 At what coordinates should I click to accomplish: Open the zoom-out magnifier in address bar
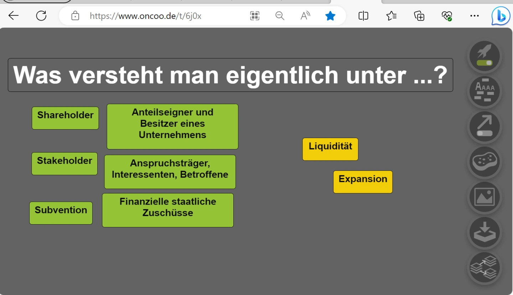coord(280,16)
